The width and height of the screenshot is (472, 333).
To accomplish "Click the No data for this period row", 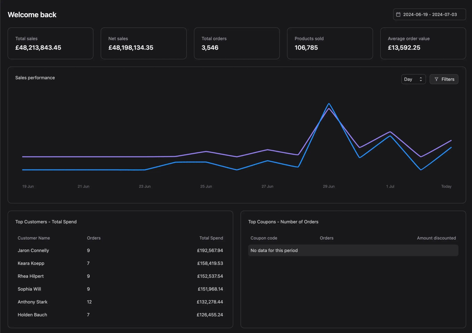I will pos(353,251).
